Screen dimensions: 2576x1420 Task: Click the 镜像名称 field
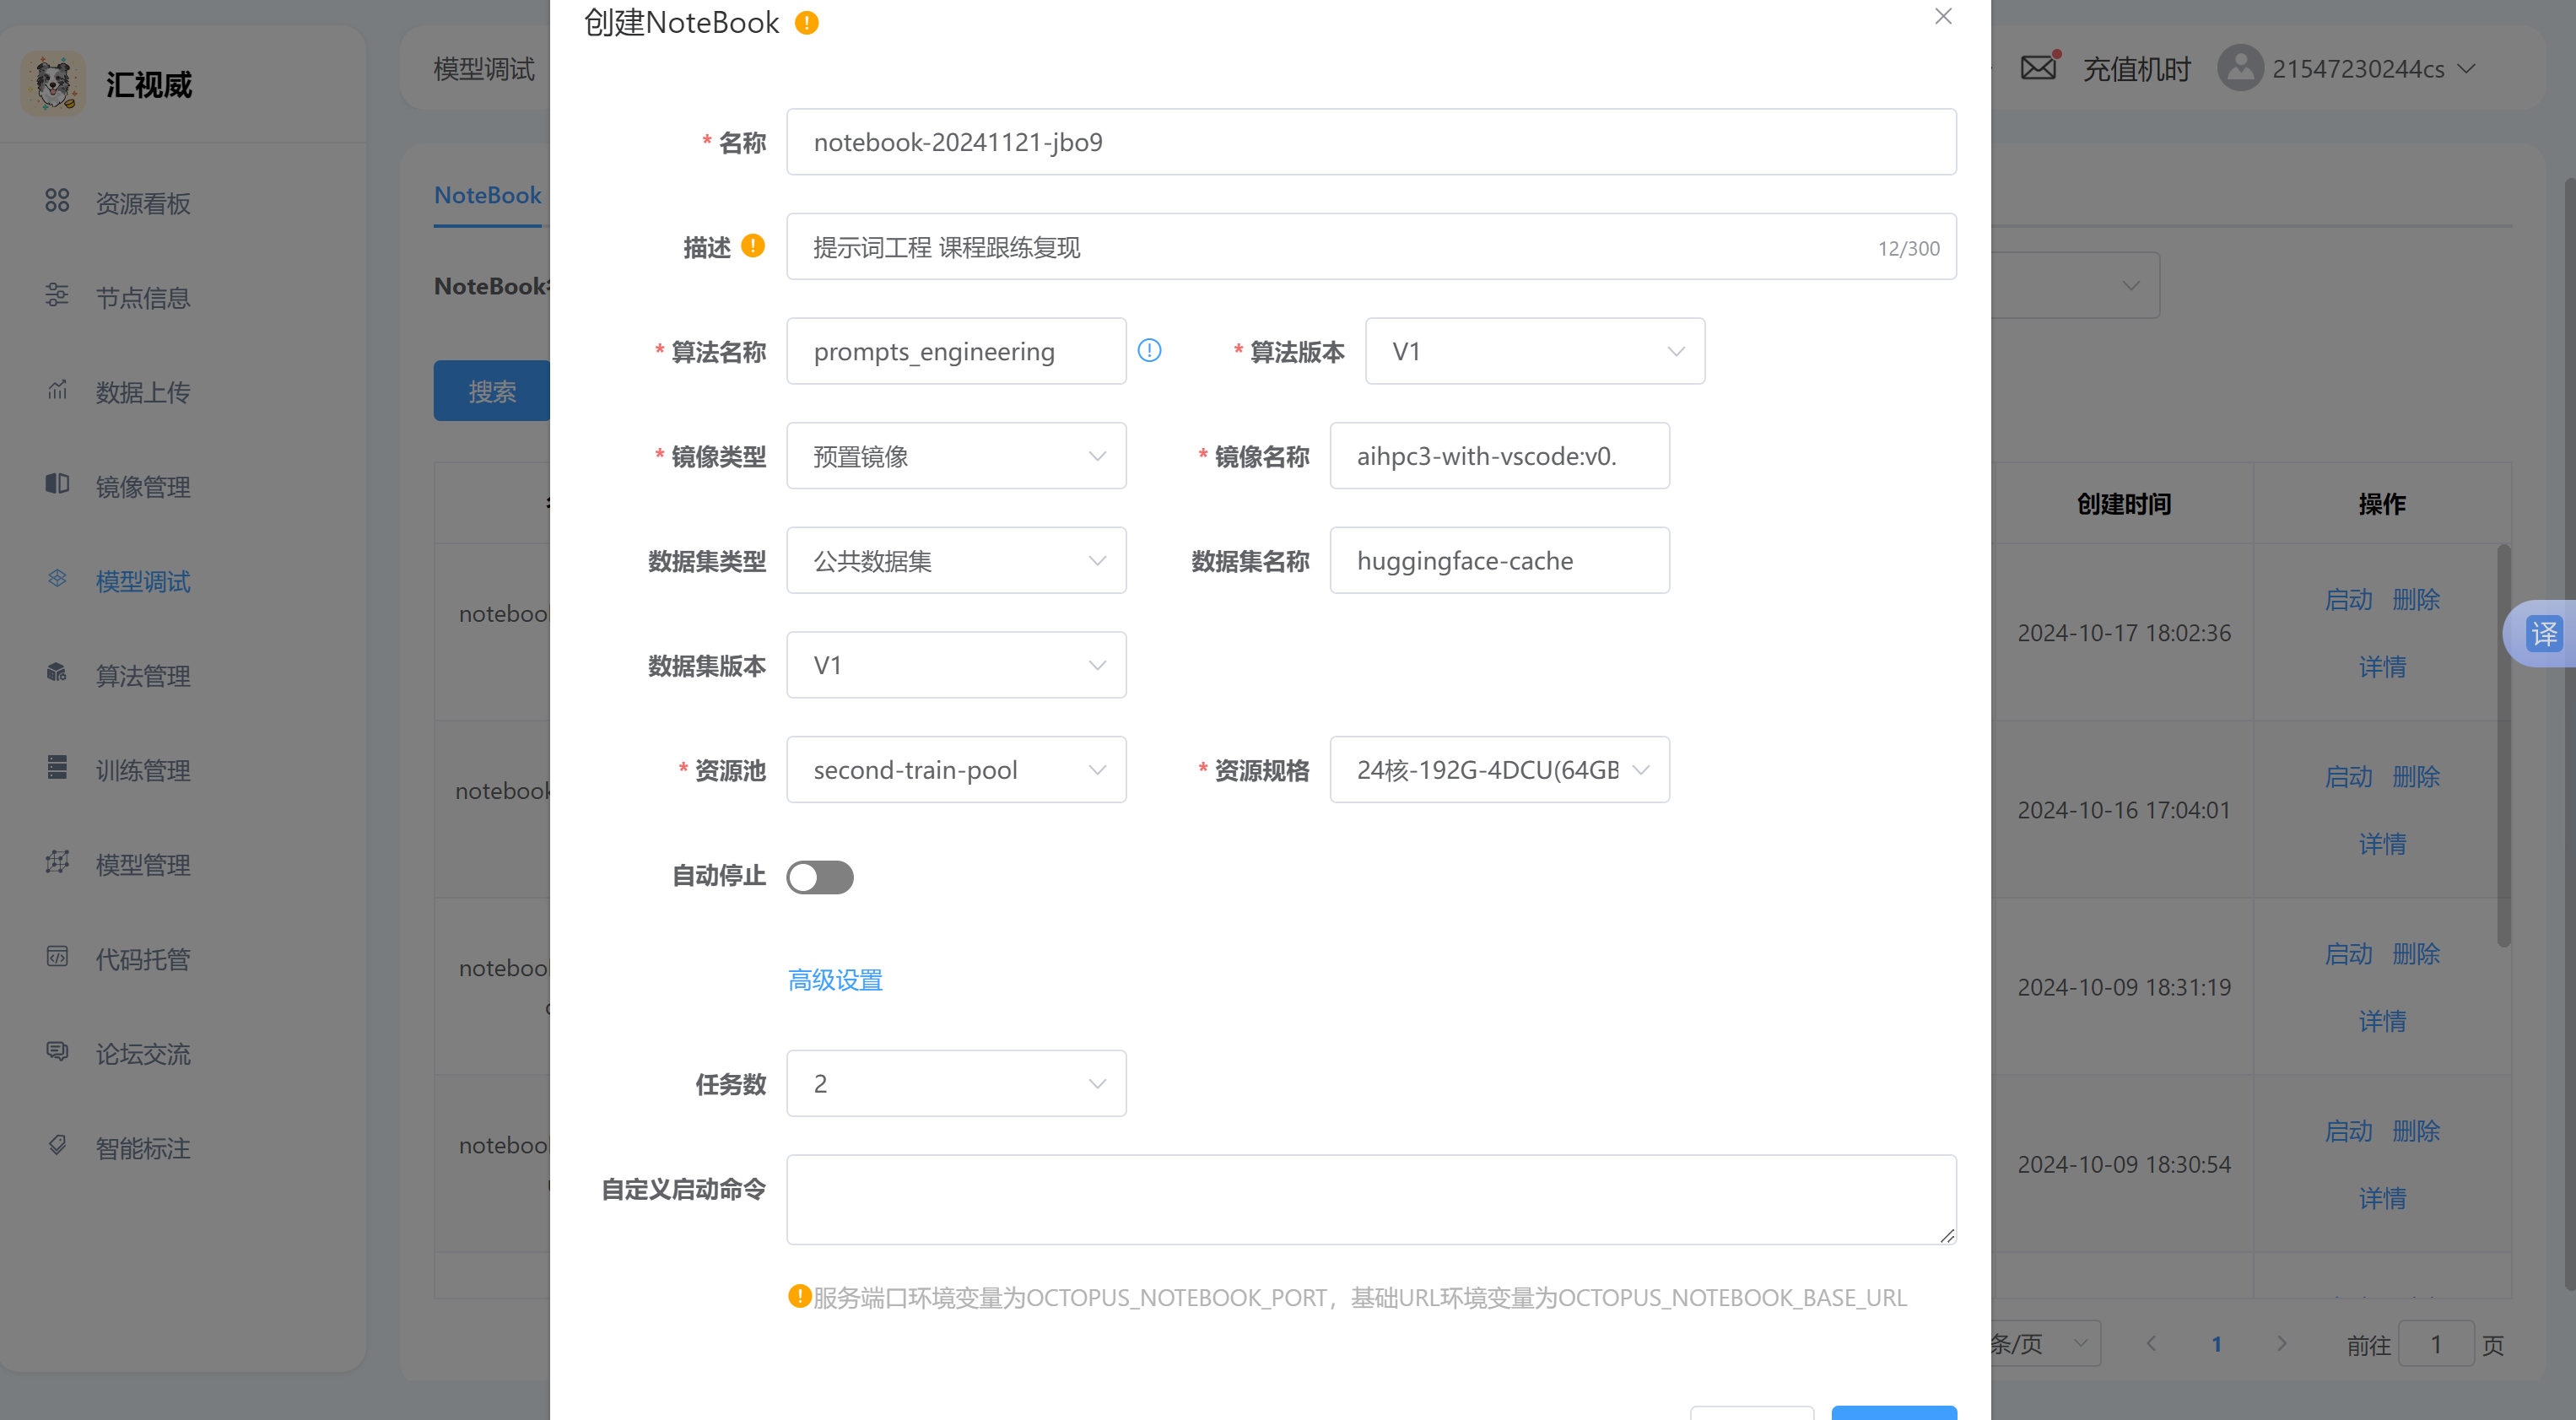pos(1499,456)
